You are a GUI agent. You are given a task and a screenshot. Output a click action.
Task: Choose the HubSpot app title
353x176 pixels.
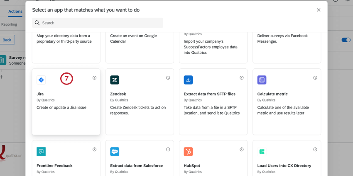pos(192,166)
